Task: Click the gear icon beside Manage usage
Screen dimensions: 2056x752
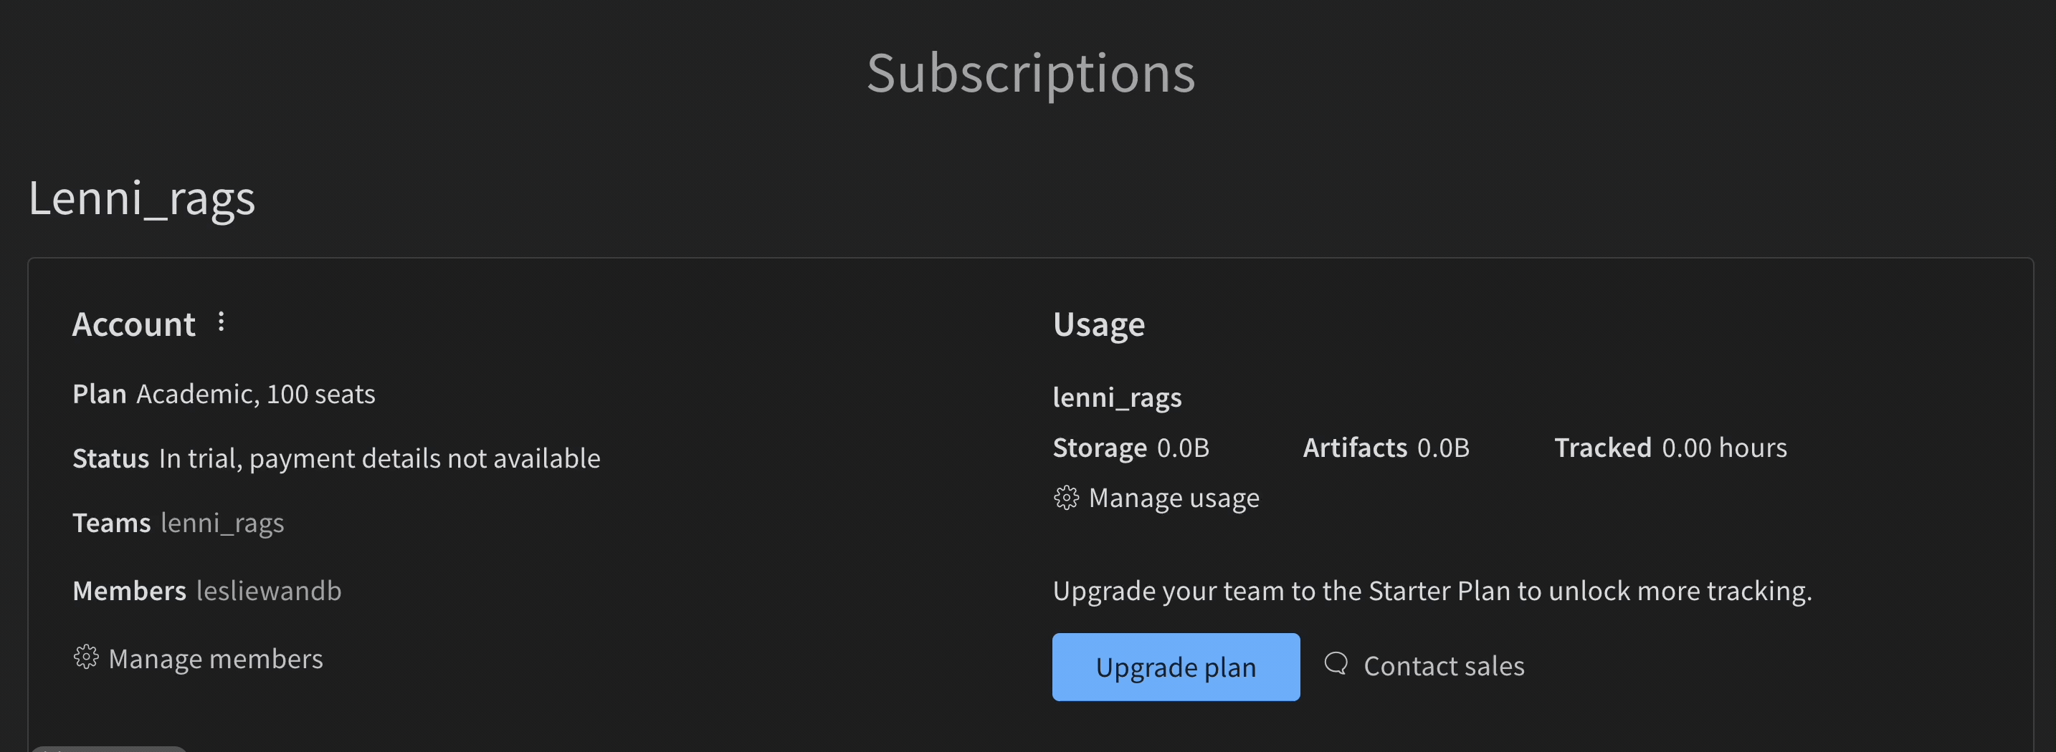Action: (x=1066, y=498)
